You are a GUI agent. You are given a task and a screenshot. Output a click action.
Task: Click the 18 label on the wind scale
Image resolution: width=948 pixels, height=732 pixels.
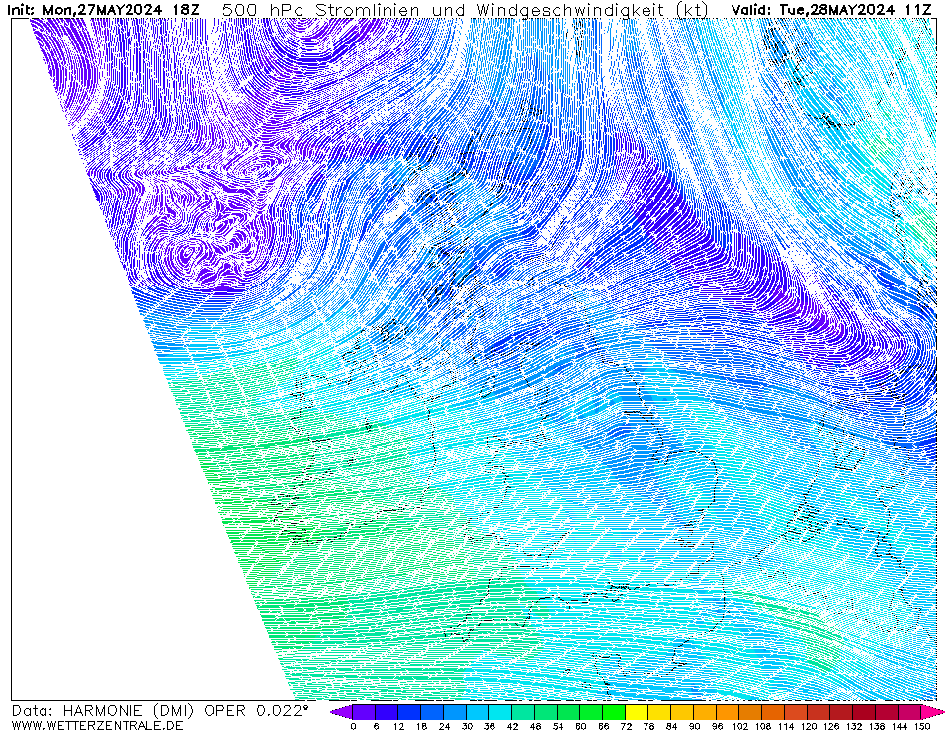(421, 726)
